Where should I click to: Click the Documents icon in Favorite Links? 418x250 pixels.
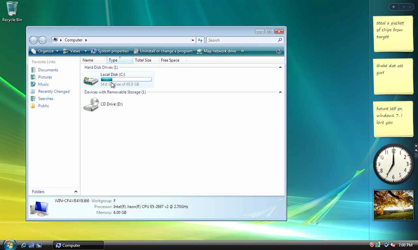pos(33,70)
